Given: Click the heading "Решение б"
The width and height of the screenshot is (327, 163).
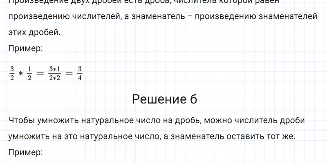Looking at the screenshot, I should pos(165,99).
